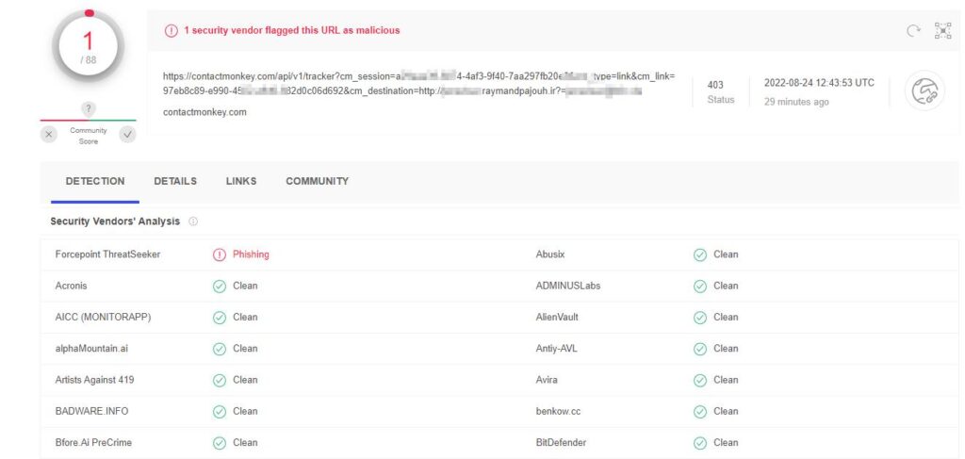965x459 pixels.
Task: Click the Bfore.Ai PreCrime vendor name
Action: click(x=93, y=443)
